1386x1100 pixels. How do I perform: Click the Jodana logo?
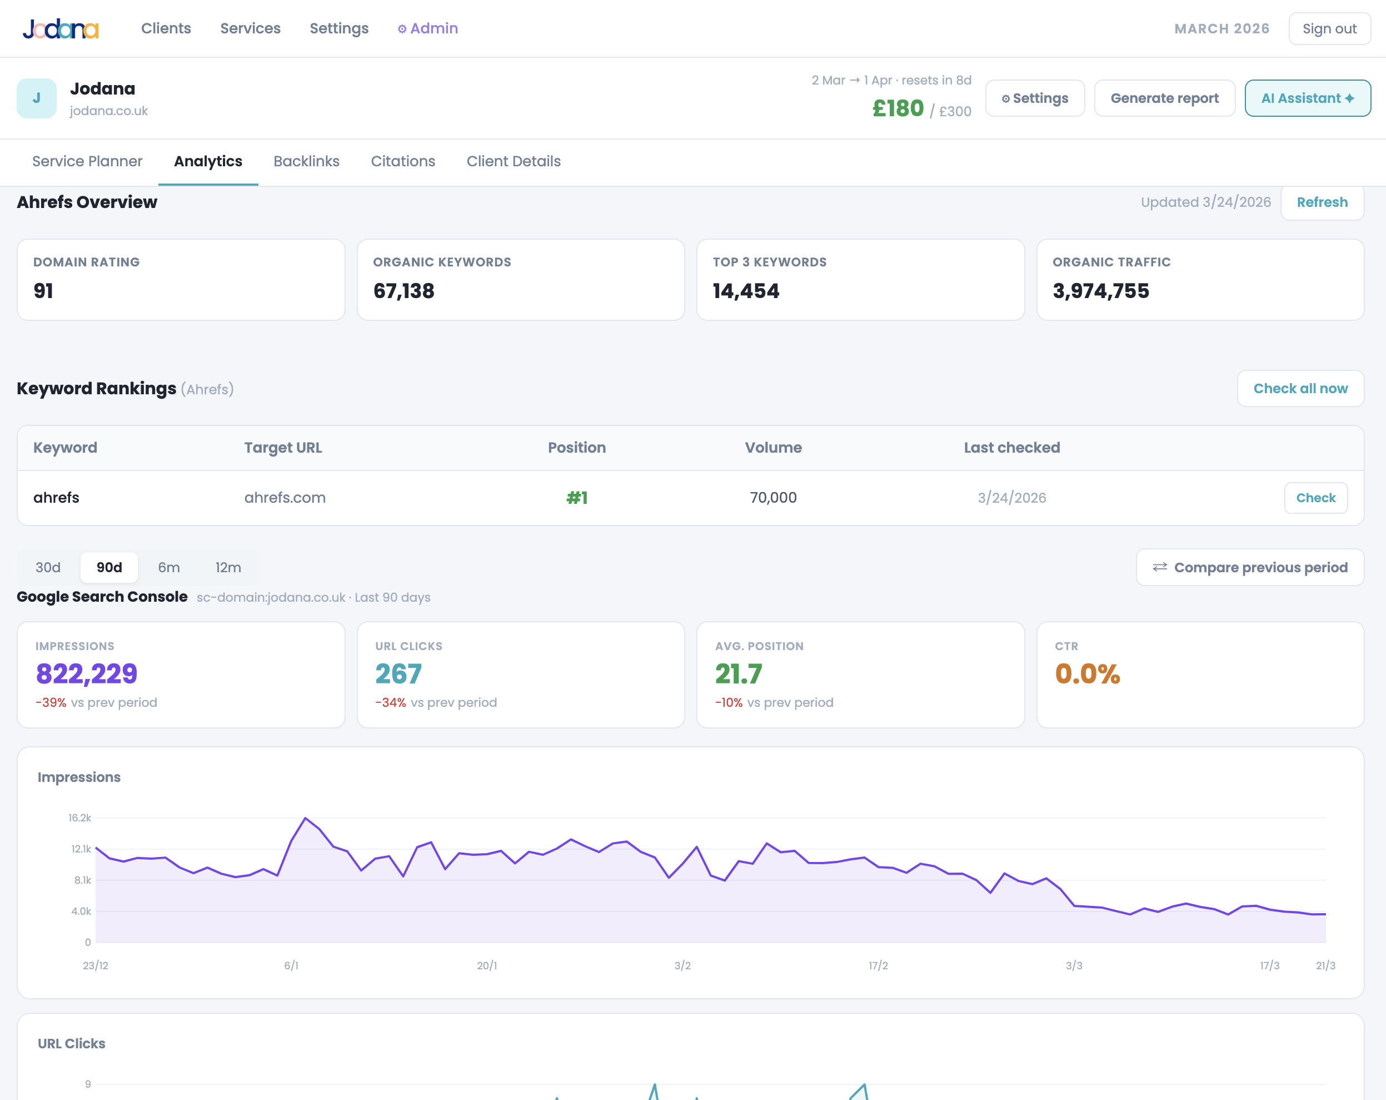(61, 28)
